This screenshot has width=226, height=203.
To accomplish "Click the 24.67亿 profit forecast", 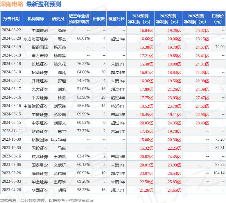I will point(202,47).
